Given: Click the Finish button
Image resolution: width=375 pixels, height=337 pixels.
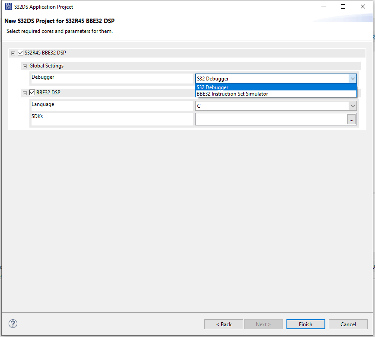Looking at the screenshot, I should point(305,324).
